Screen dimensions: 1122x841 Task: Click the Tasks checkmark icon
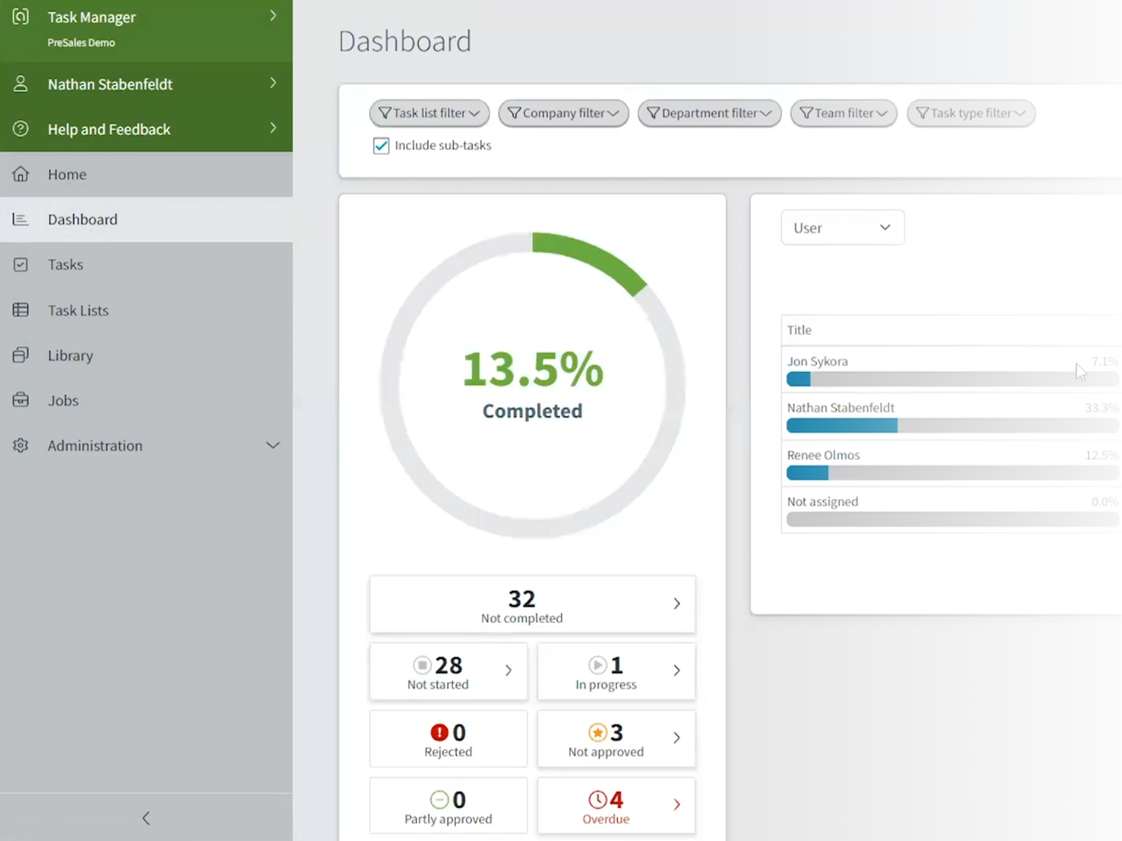click(21, 265)
